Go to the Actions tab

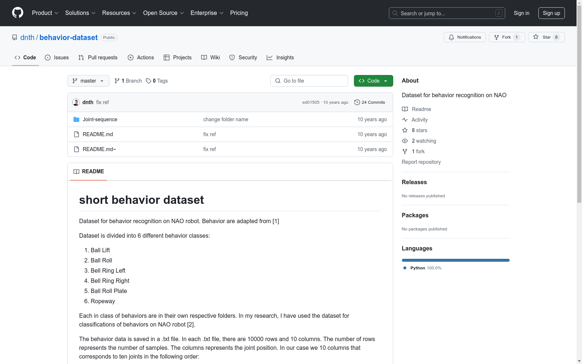pos(141,58)
